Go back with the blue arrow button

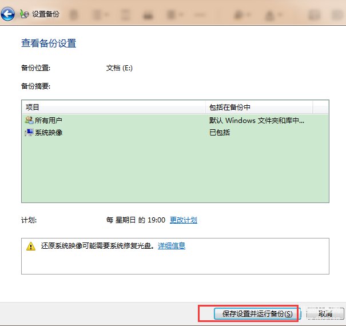[7, 14]
